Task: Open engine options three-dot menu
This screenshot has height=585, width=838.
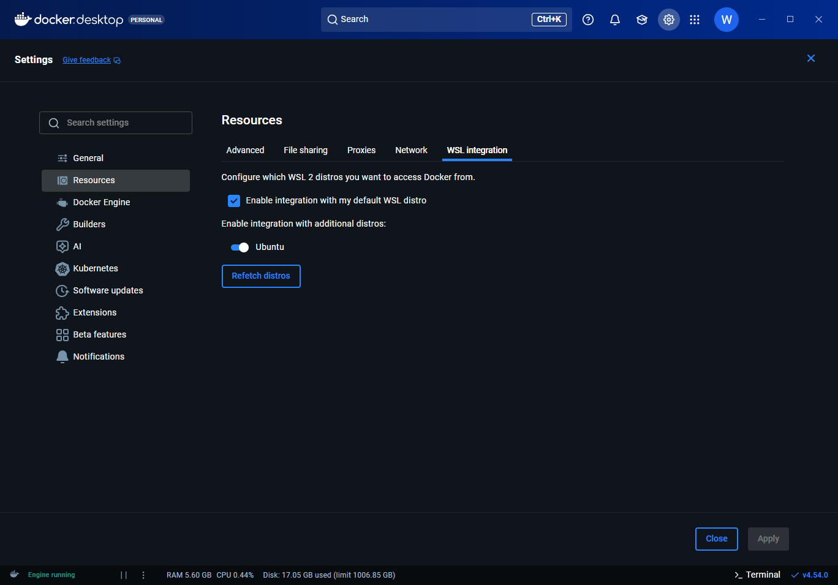Action: 143,575
